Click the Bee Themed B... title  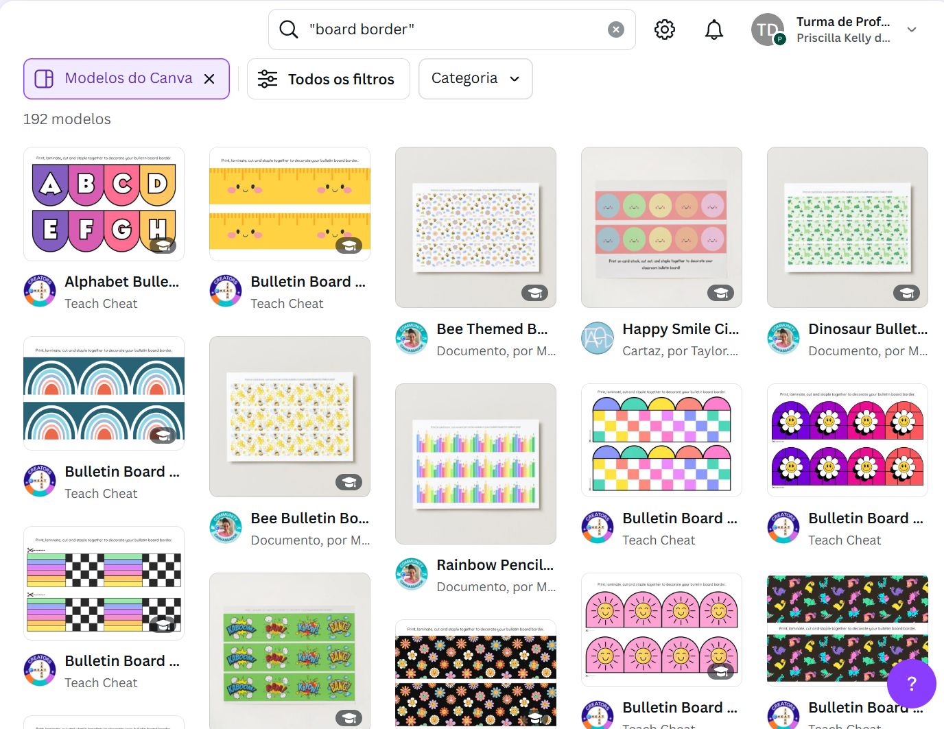tap(493, 329)
